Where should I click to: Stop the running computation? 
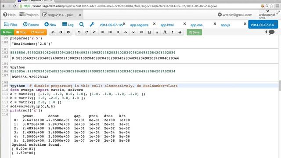pos(22,32)
